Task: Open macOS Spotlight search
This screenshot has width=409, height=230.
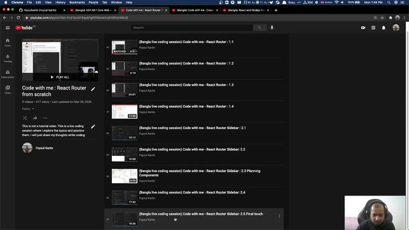Action: pos(389,3)
